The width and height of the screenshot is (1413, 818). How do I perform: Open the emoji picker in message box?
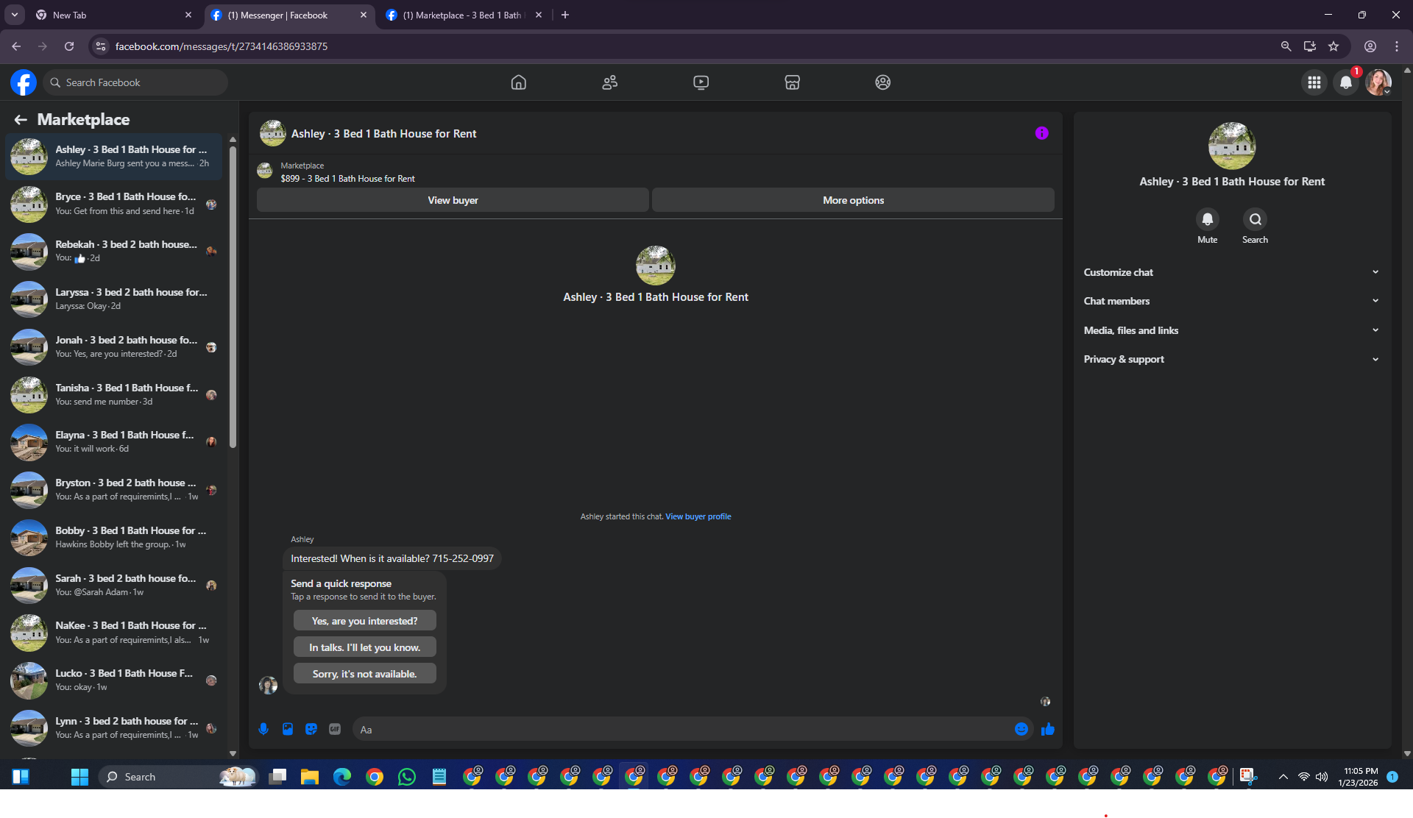coord(1021,729)
